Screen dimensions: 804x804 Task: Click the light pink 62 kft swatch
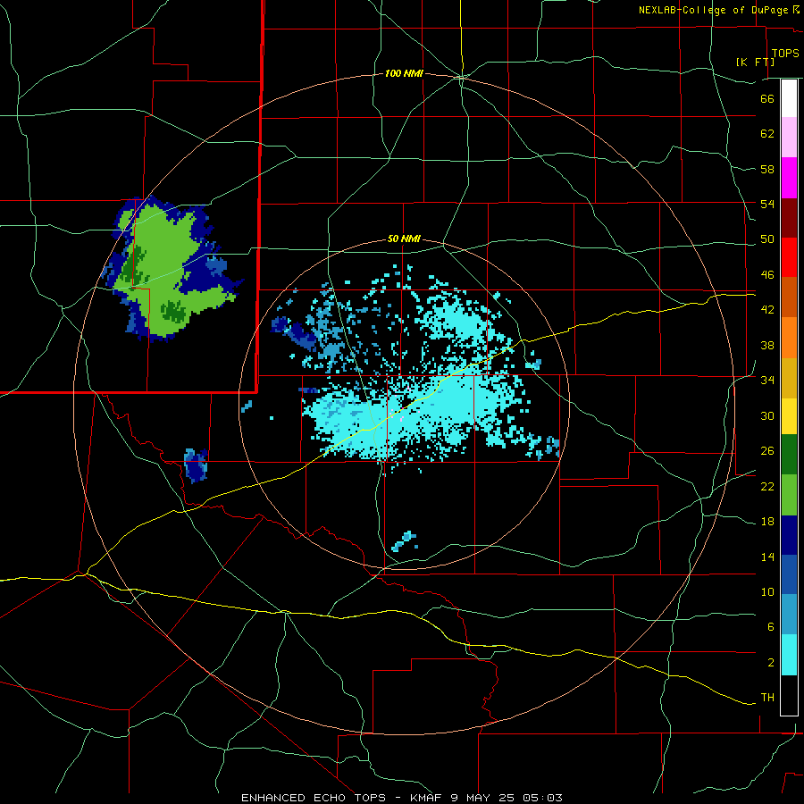click(x=789, y=138)
